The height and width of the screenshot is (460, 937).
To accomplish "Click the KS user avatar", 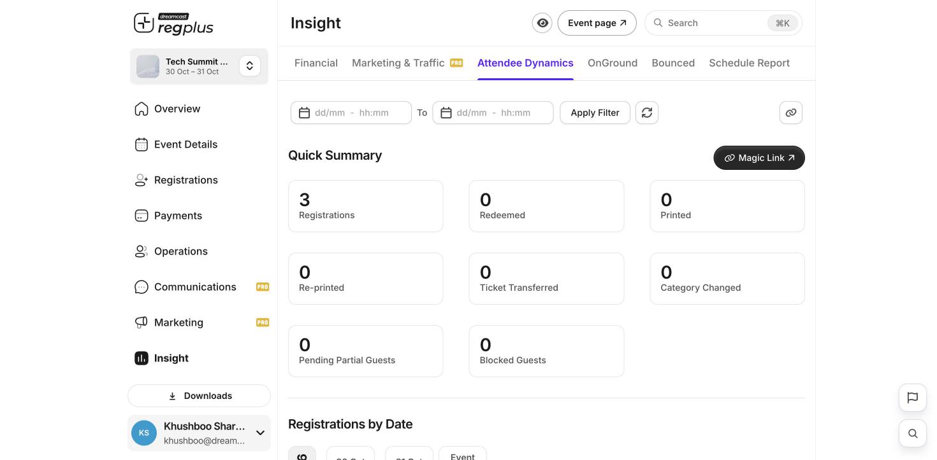I will pos(144,433).
